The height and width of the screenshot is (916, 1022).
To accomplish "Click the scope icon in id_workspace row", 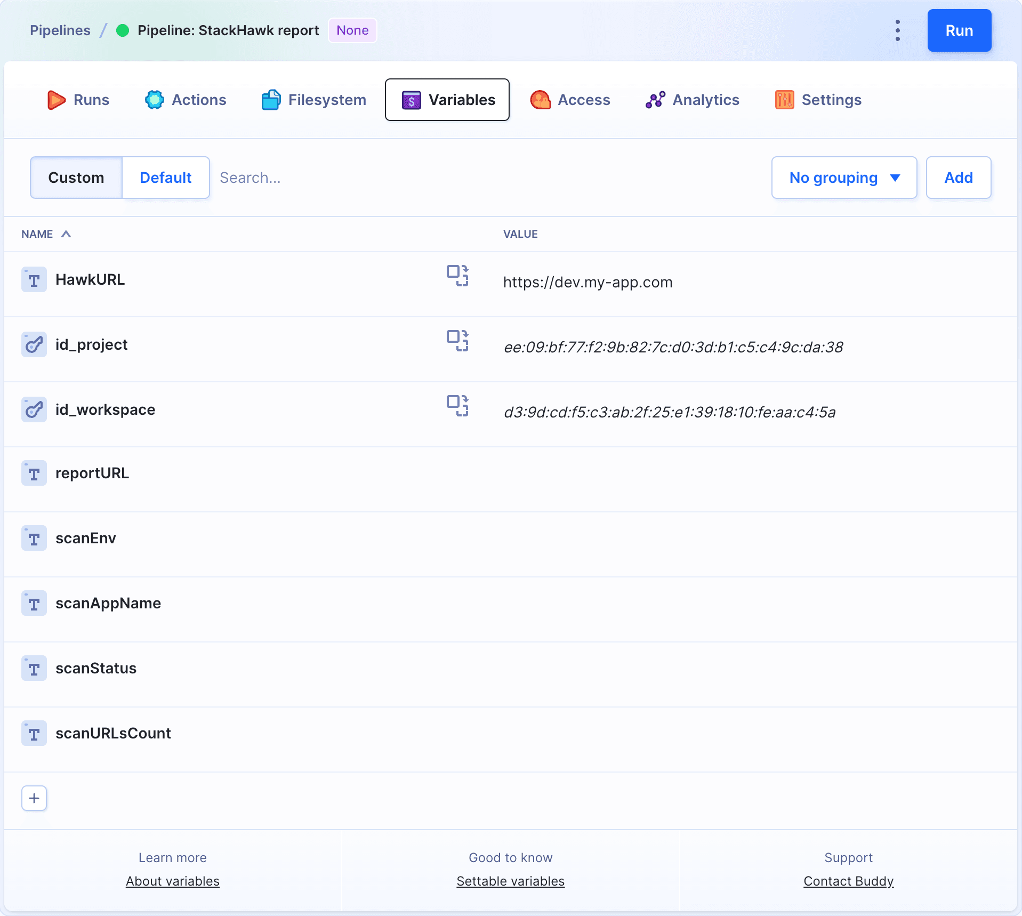I will (457, 406).
